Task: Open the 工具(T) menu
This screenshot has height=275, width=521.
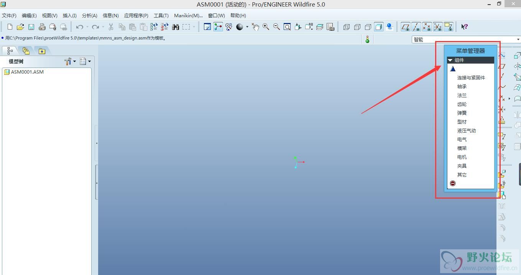Action: pyautogui.click(x=161, y=16)
